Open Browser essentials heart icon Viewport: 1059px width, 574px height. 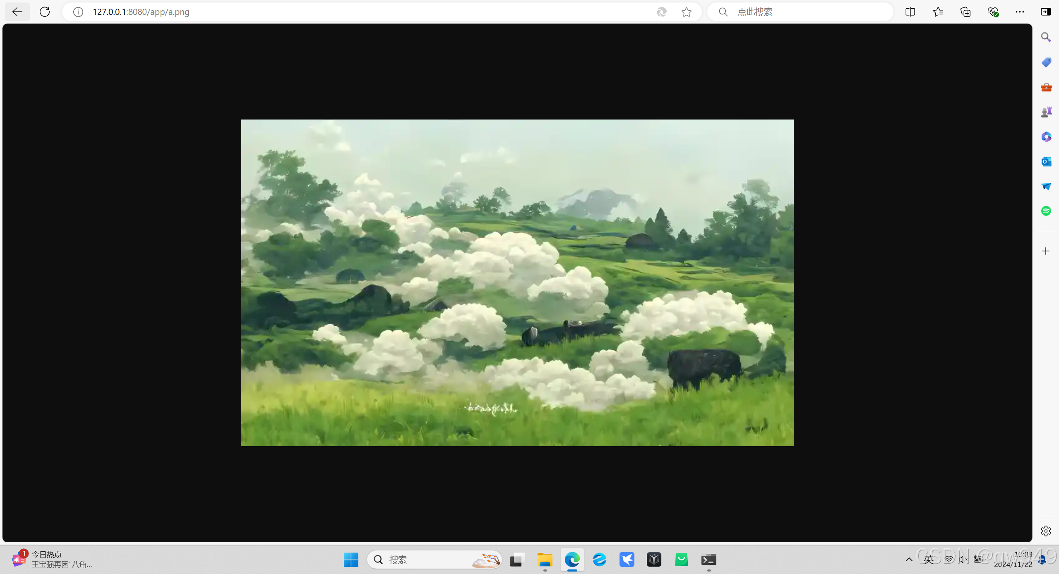pos(993,12)
